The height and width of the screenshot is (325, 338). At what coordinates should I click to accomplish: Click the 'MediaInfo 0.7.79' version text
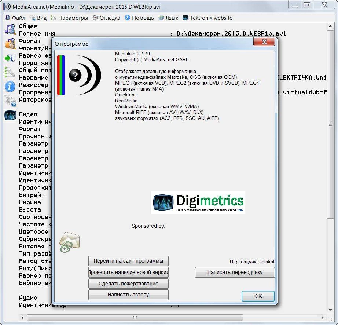(x=132, y=54)
